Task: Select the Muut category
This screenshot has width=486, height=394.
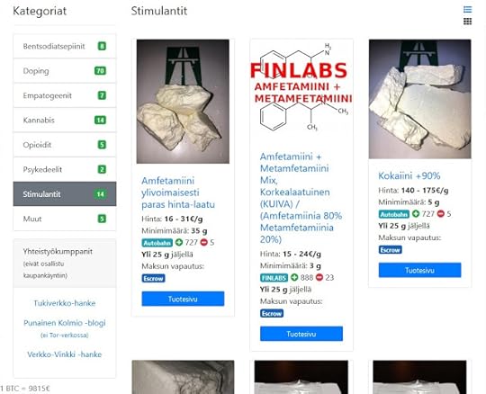Action: 65,219
